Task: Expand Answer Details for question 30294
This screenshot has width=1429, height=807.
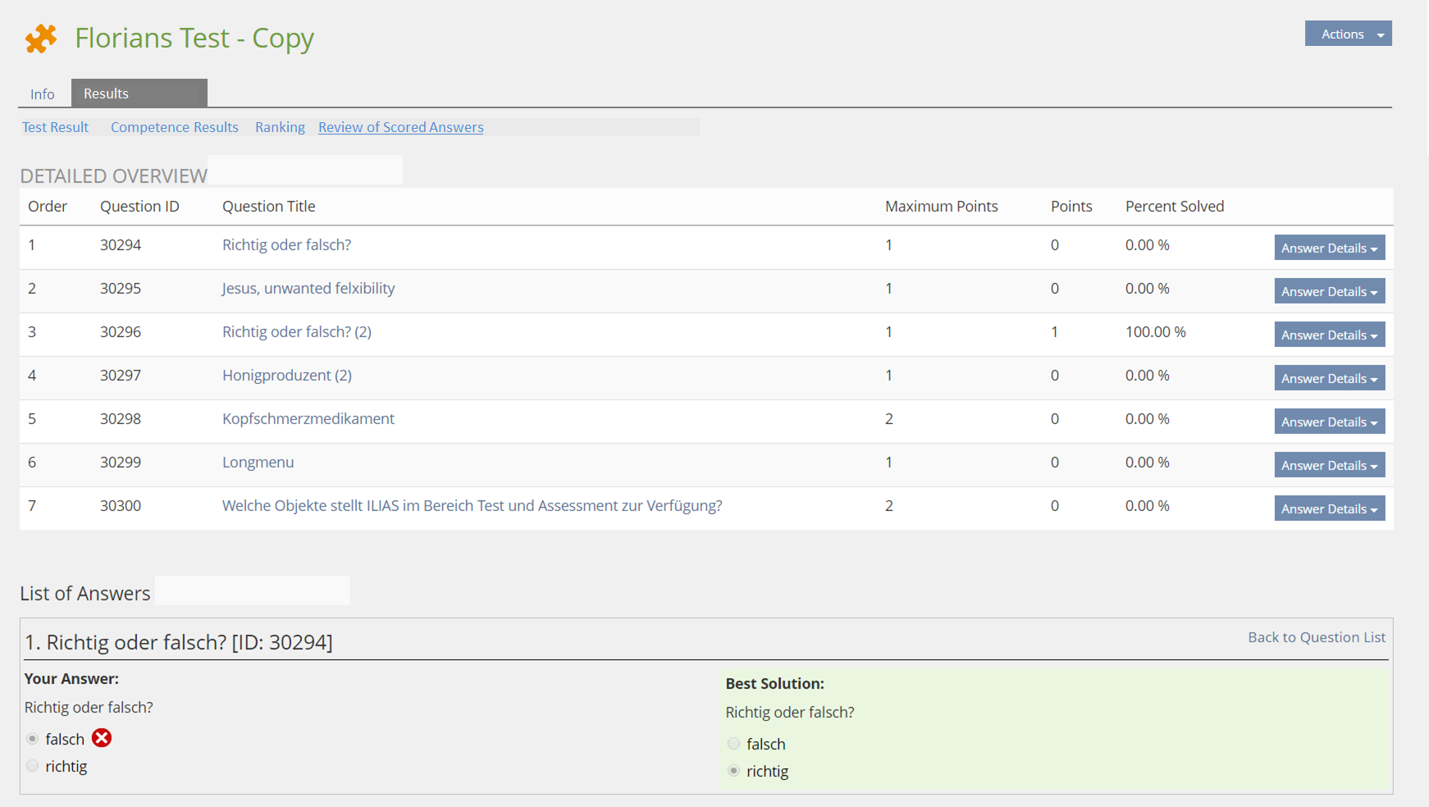Action: tap(1329, 248)
